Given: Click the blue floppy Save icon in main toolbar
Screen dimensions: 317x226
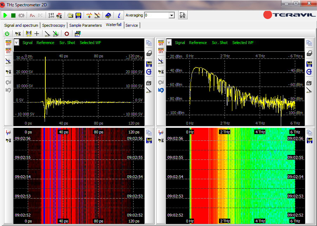Looking at the screenshot, I should 78,15.
